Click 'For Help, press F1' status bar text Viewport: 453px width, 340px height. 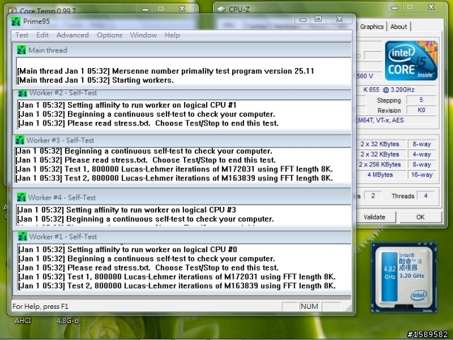tap(40, 307)
